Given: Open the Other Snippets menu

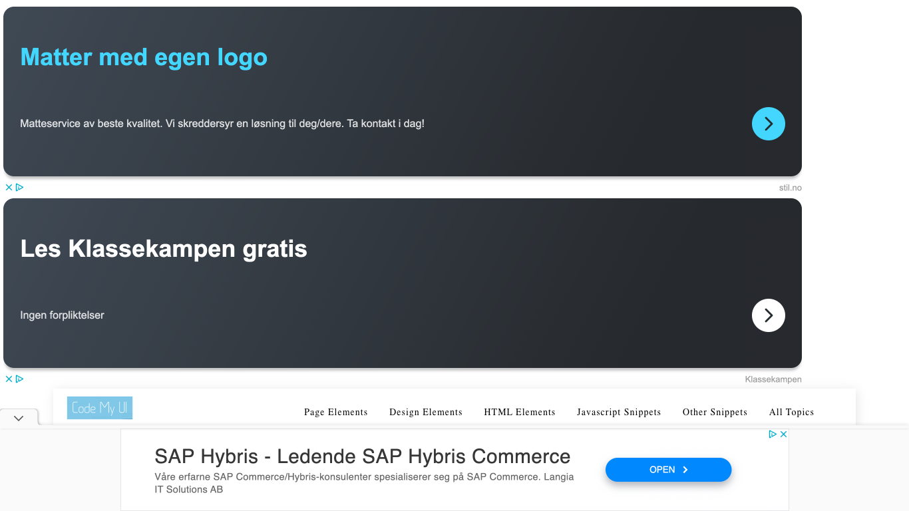Looking at the screenshot, I should [715, 412].
